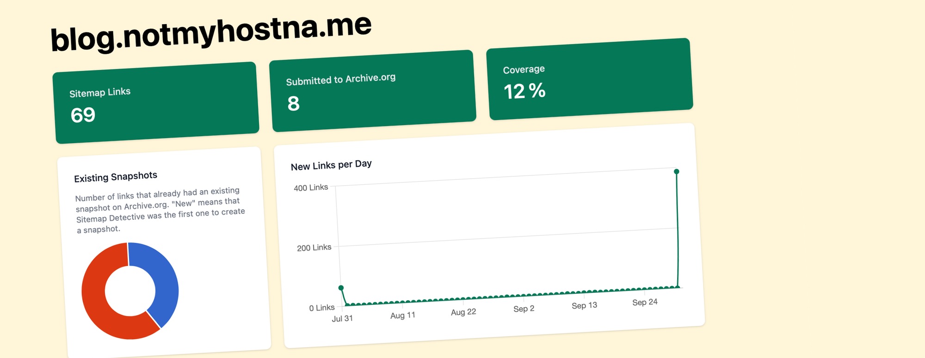Click the 400 Links y-axis label
Screen dimensions: 925x358
(311, 188)
